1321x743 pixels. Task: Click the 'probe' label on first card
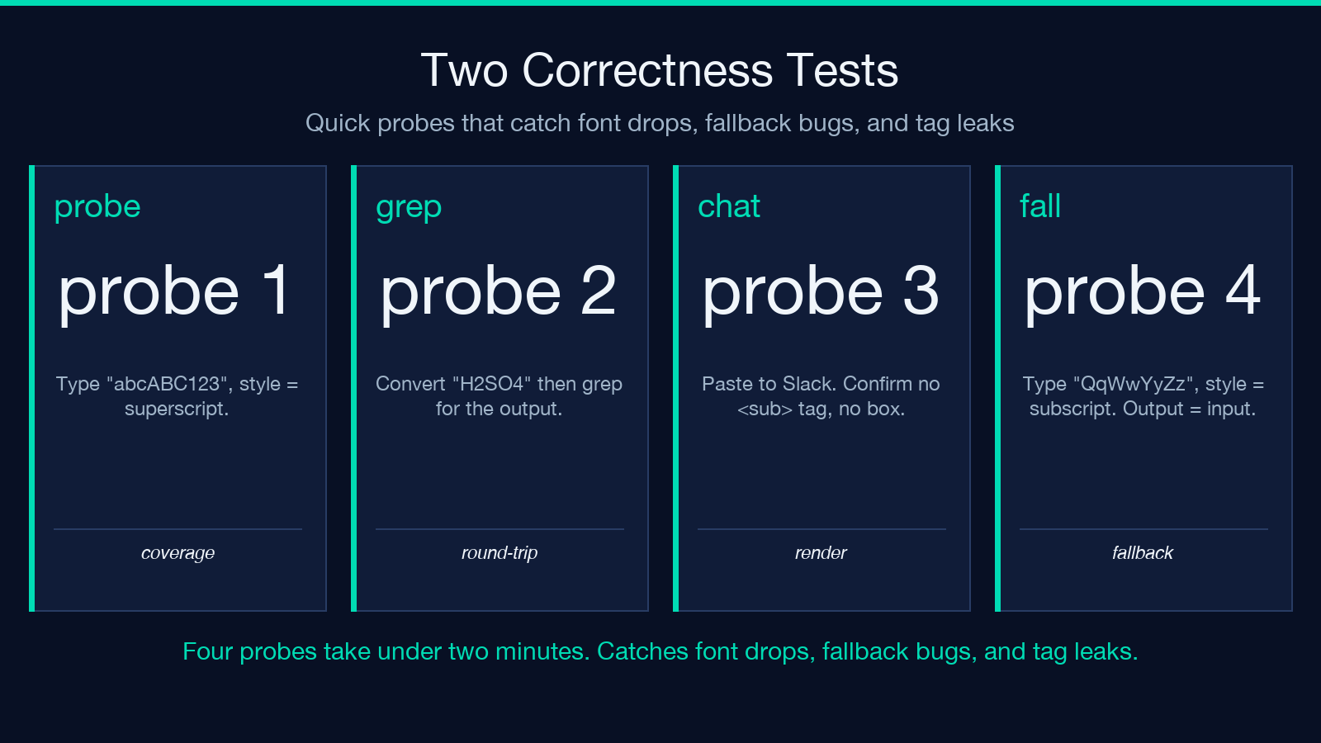97,207
